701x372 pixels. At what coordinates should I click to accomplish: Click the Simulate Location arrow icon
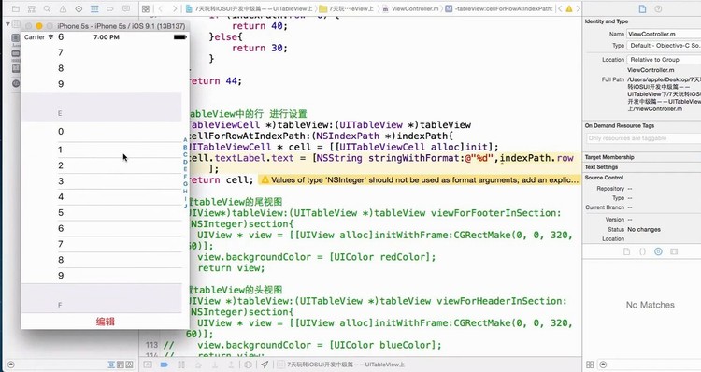click(265, 365)
